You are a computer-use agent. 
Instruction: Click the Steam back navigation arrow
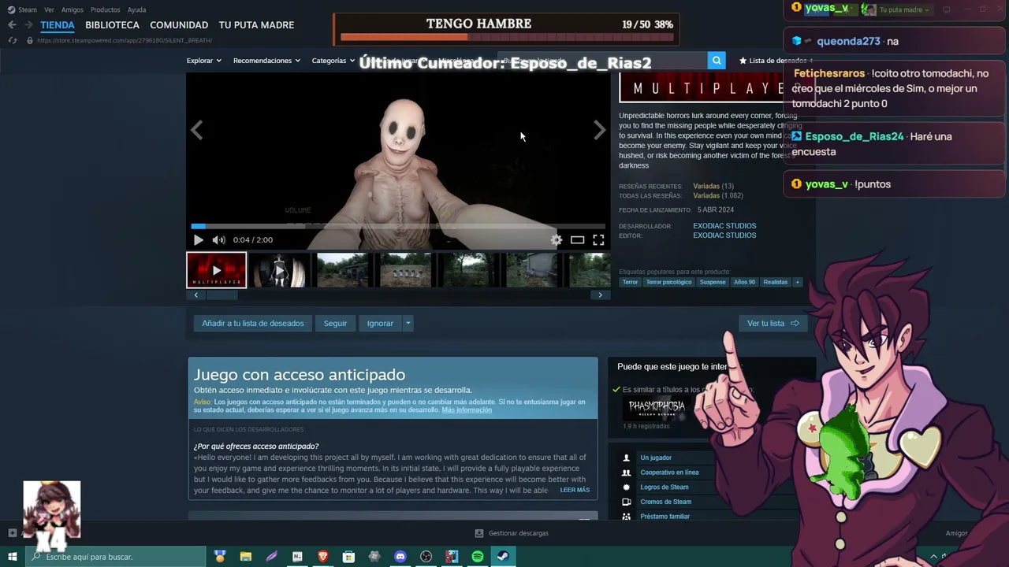point(12,24)
